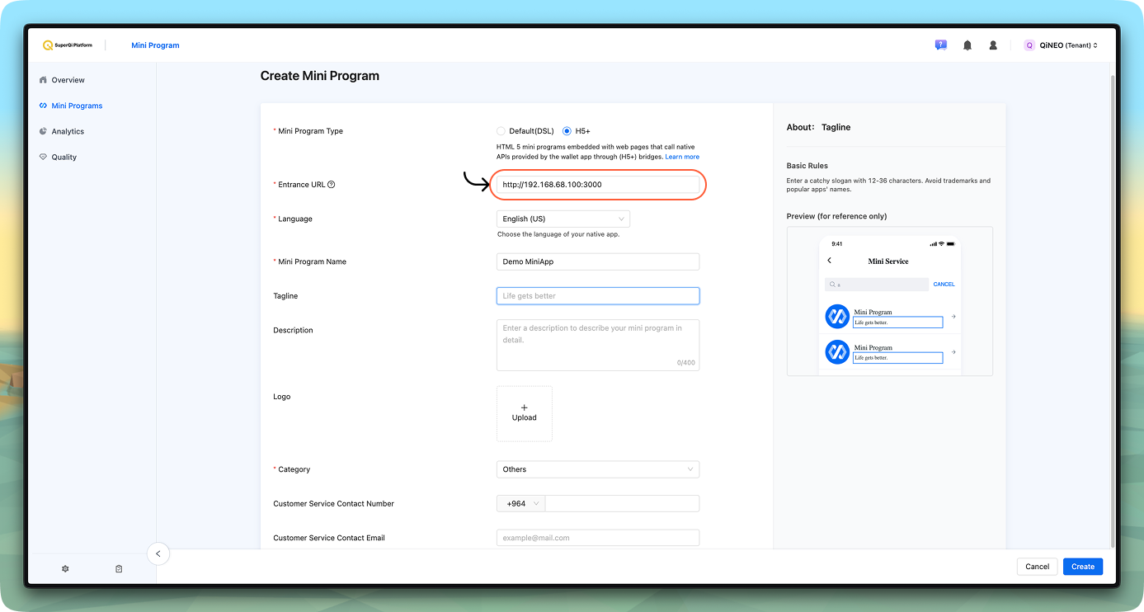Click the plus Upload logo box
Image resolution: width=1144 pixels, height=612 pixels.
[524, 413]
